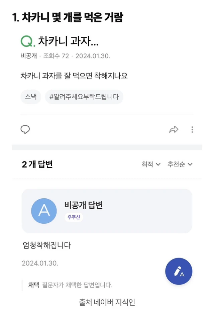Tap the 비공개 author label

coord(29,56)
